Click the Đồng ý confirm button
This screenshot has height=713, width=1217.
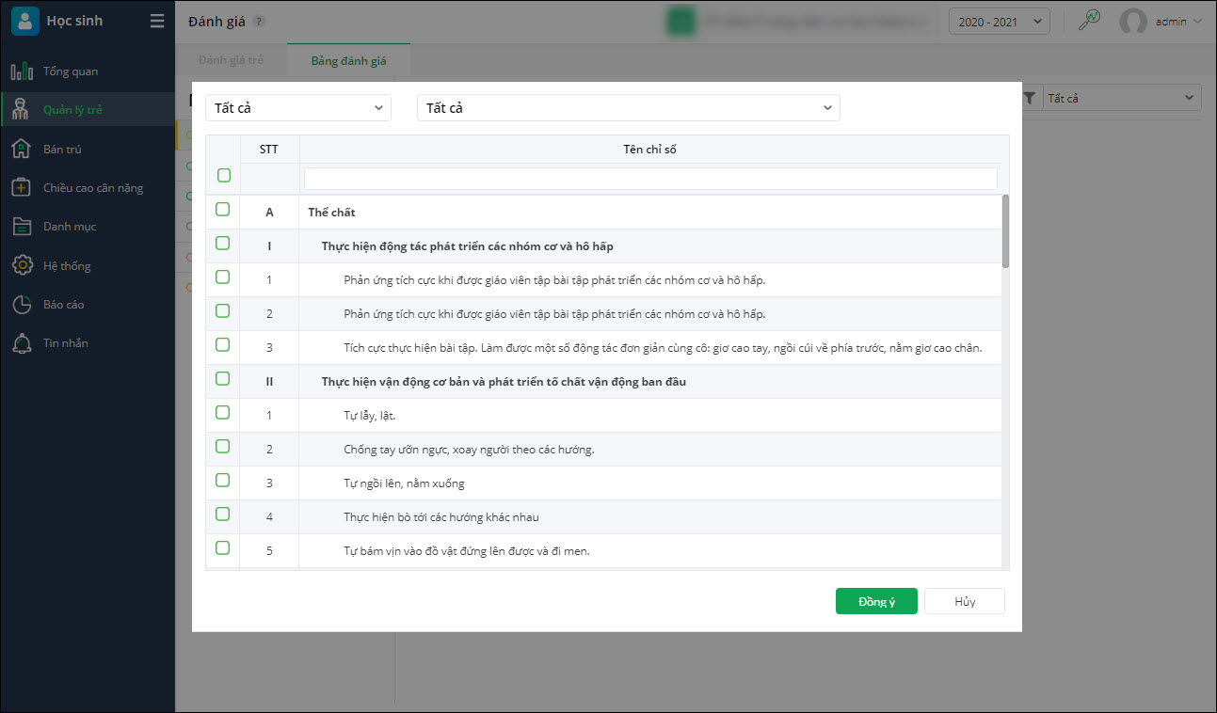click(876, 601)
